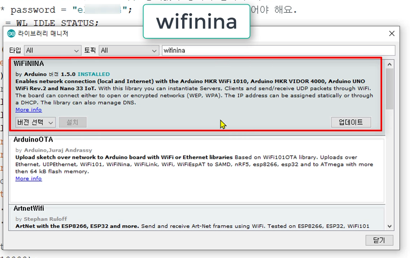Close the Library Manager with the X
Viewport: 410px width, 258px height.
click(391, 34)
